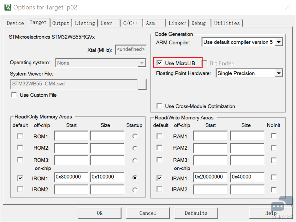296x222 pixels.
Task: Click the System Viewer File field
Action: coord(74,84)
